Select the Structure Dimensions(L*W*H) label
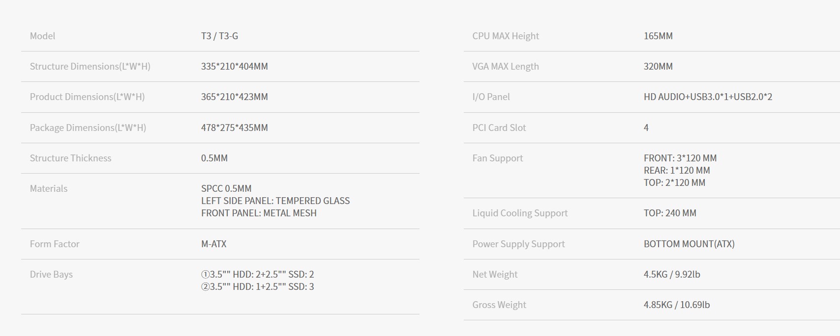This screenshot has width=840, height=336. 90,66
